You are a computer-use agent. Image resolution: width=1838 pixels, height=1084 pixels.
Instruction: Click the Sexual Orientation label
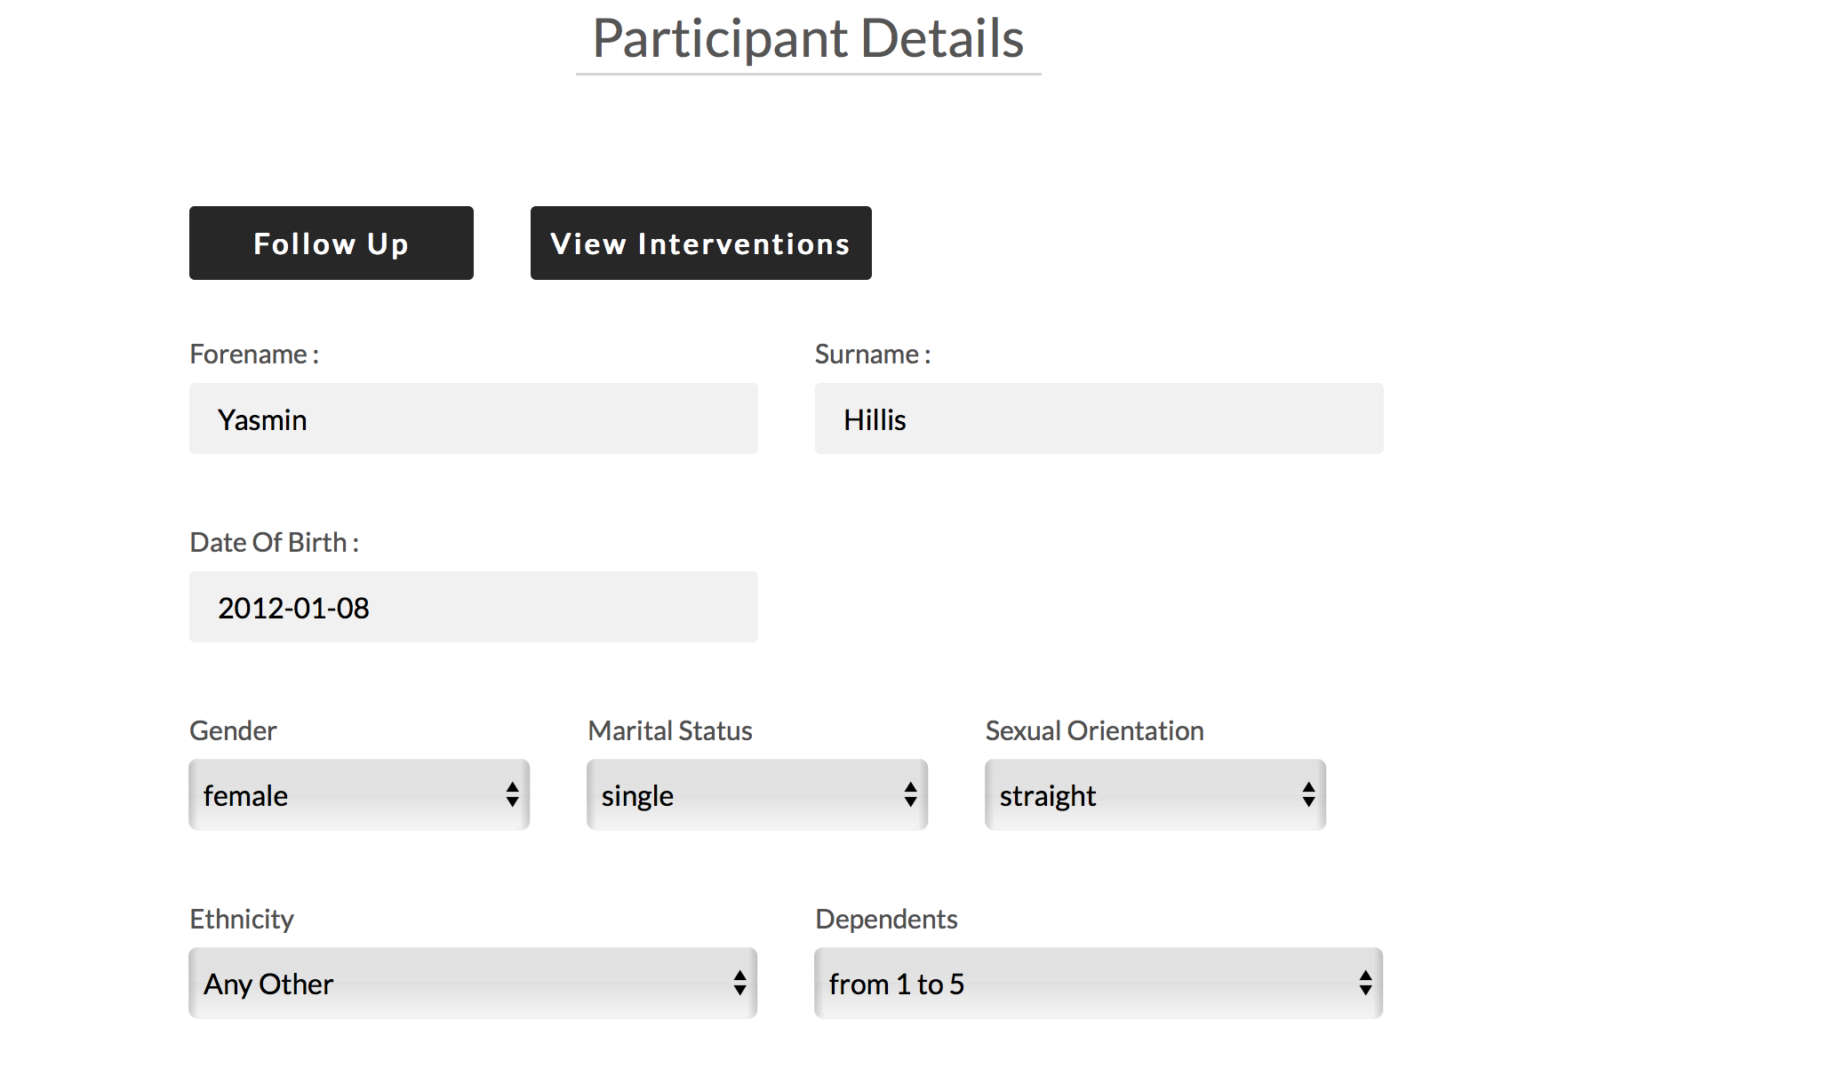1094,731
